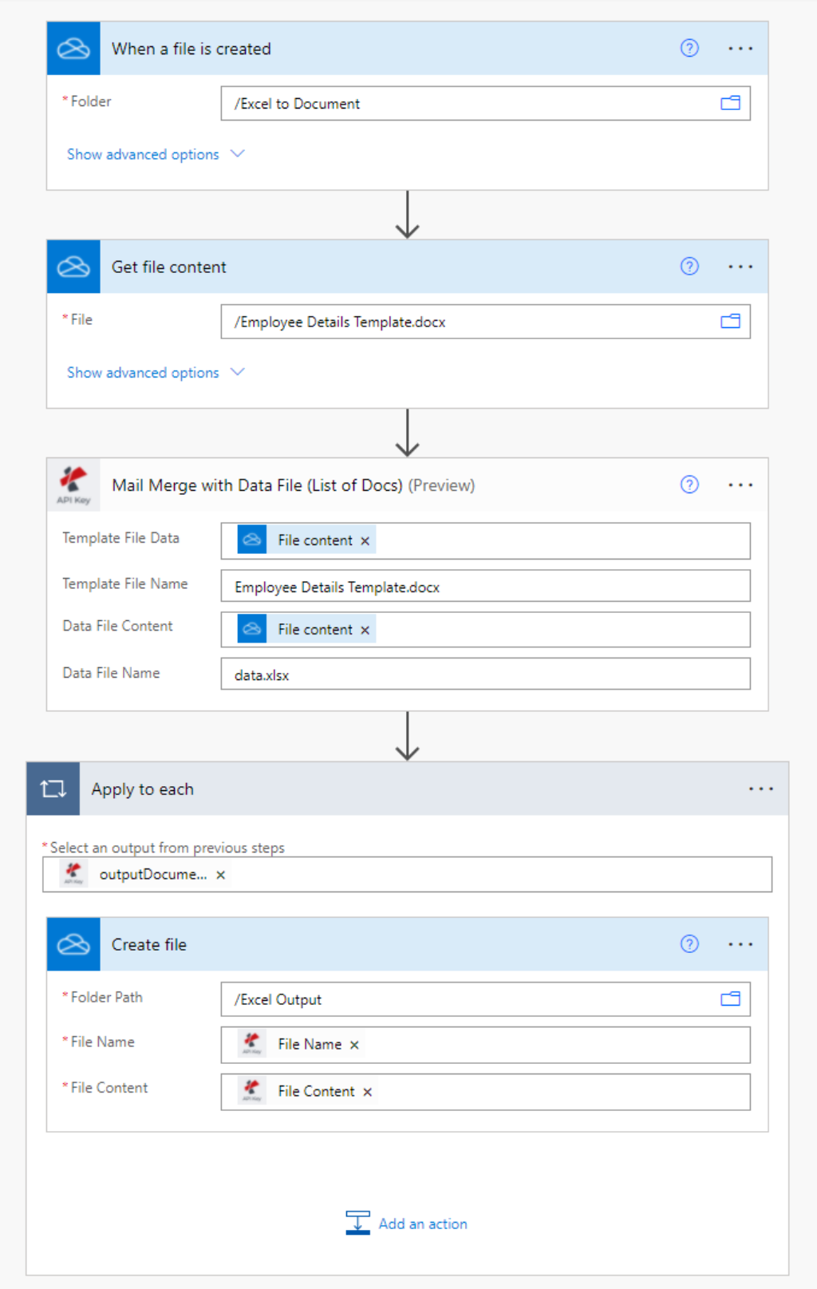Remove File content token from Data File Content
The image size is (817, 1289).
point(365,631)
